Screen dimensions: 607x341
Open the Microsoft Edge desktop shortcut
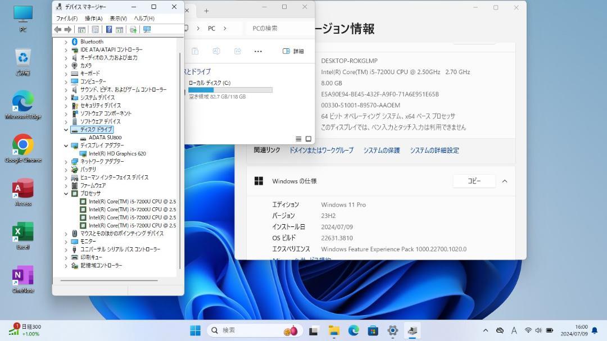pyautogui.click(x=23, y=105)
